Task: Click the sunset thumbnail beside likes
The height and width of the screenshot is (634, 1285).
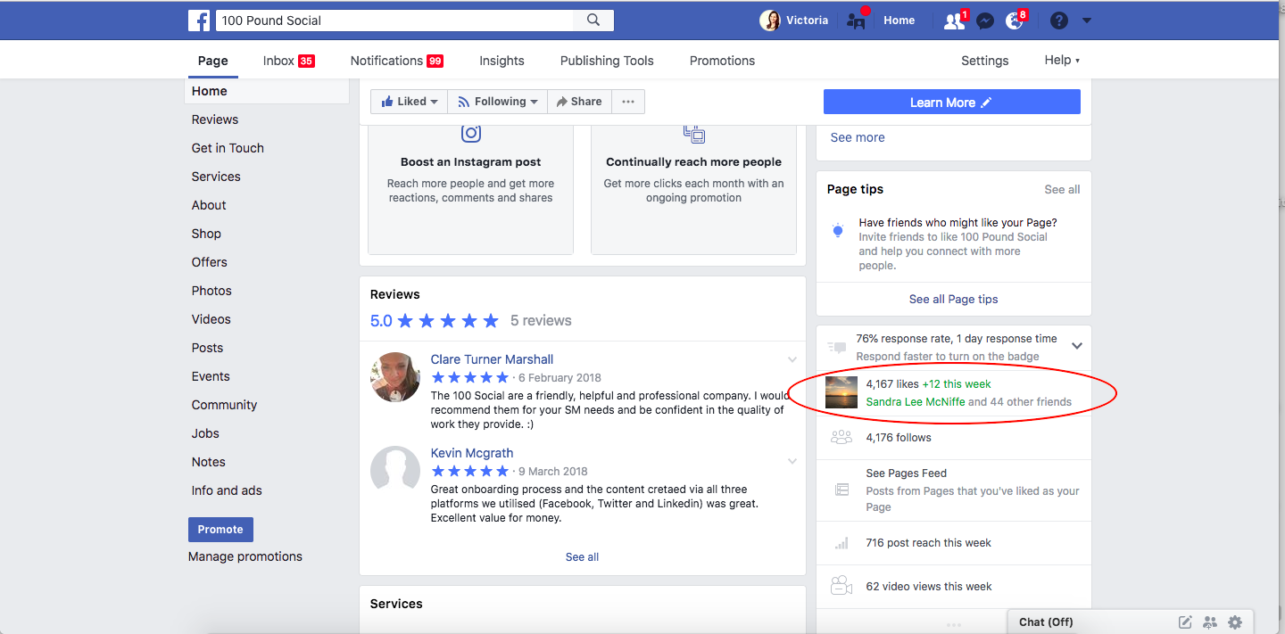Action: pyautogui.click(x=841, y=392)
